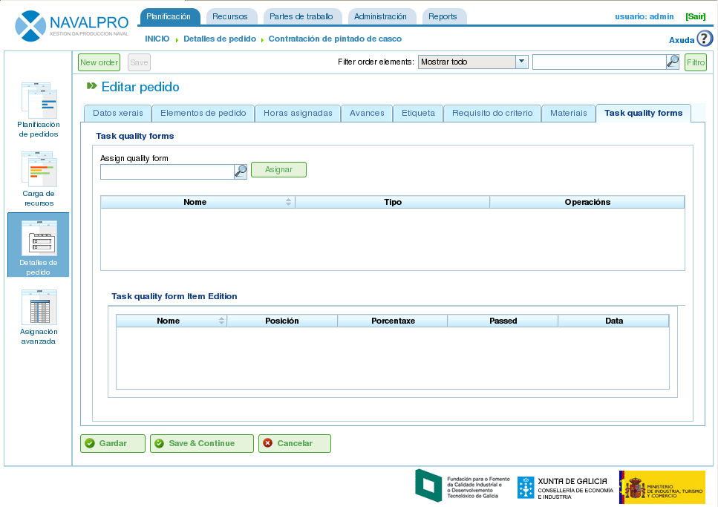Open the Carga de recursos sidebar icon
This screenshot has width=718, height=507.
pyautogui.click(x=39, y=170)
